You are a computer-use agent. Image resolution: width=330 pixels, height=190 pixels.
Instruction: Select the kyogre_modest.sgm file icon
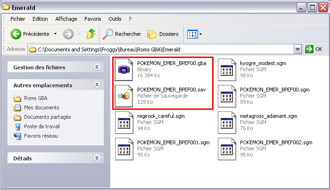click(x=227, y=70)
